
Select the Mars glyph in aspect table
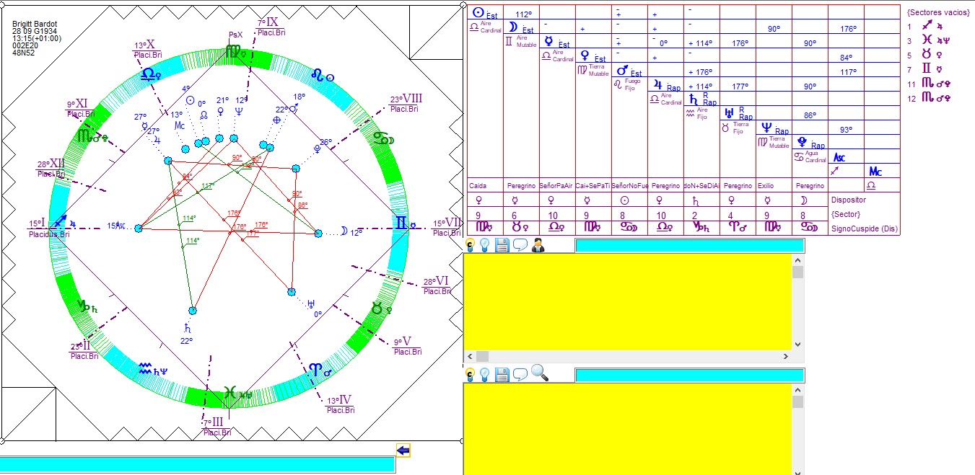pyautogui.click(x=622, y=71)
